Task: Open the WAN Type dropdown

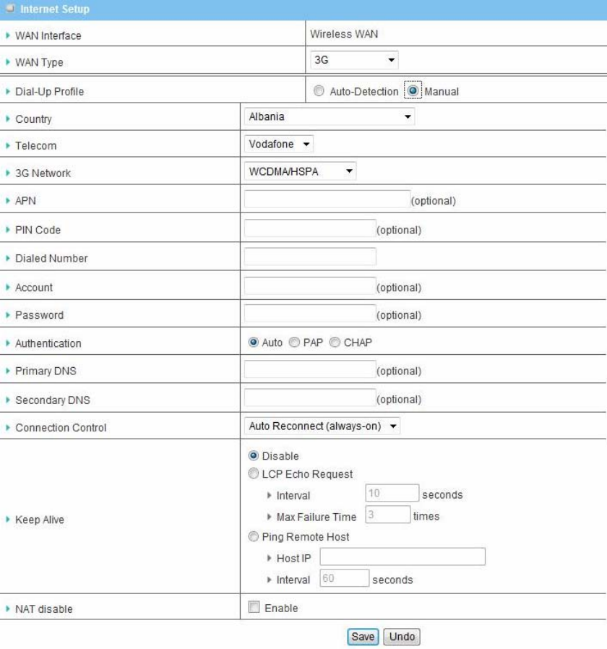Action: coord(354,61)
